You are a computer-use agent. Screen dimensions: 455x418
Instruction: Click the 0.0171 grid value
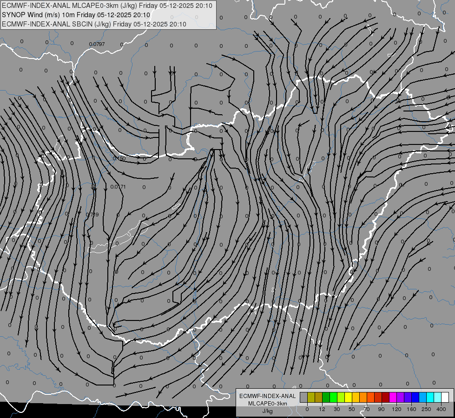(x=118, y=187)
